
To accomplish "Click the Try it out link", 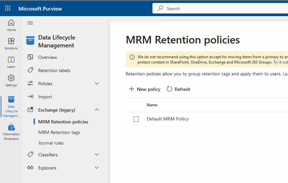I will tap(280, 62).
